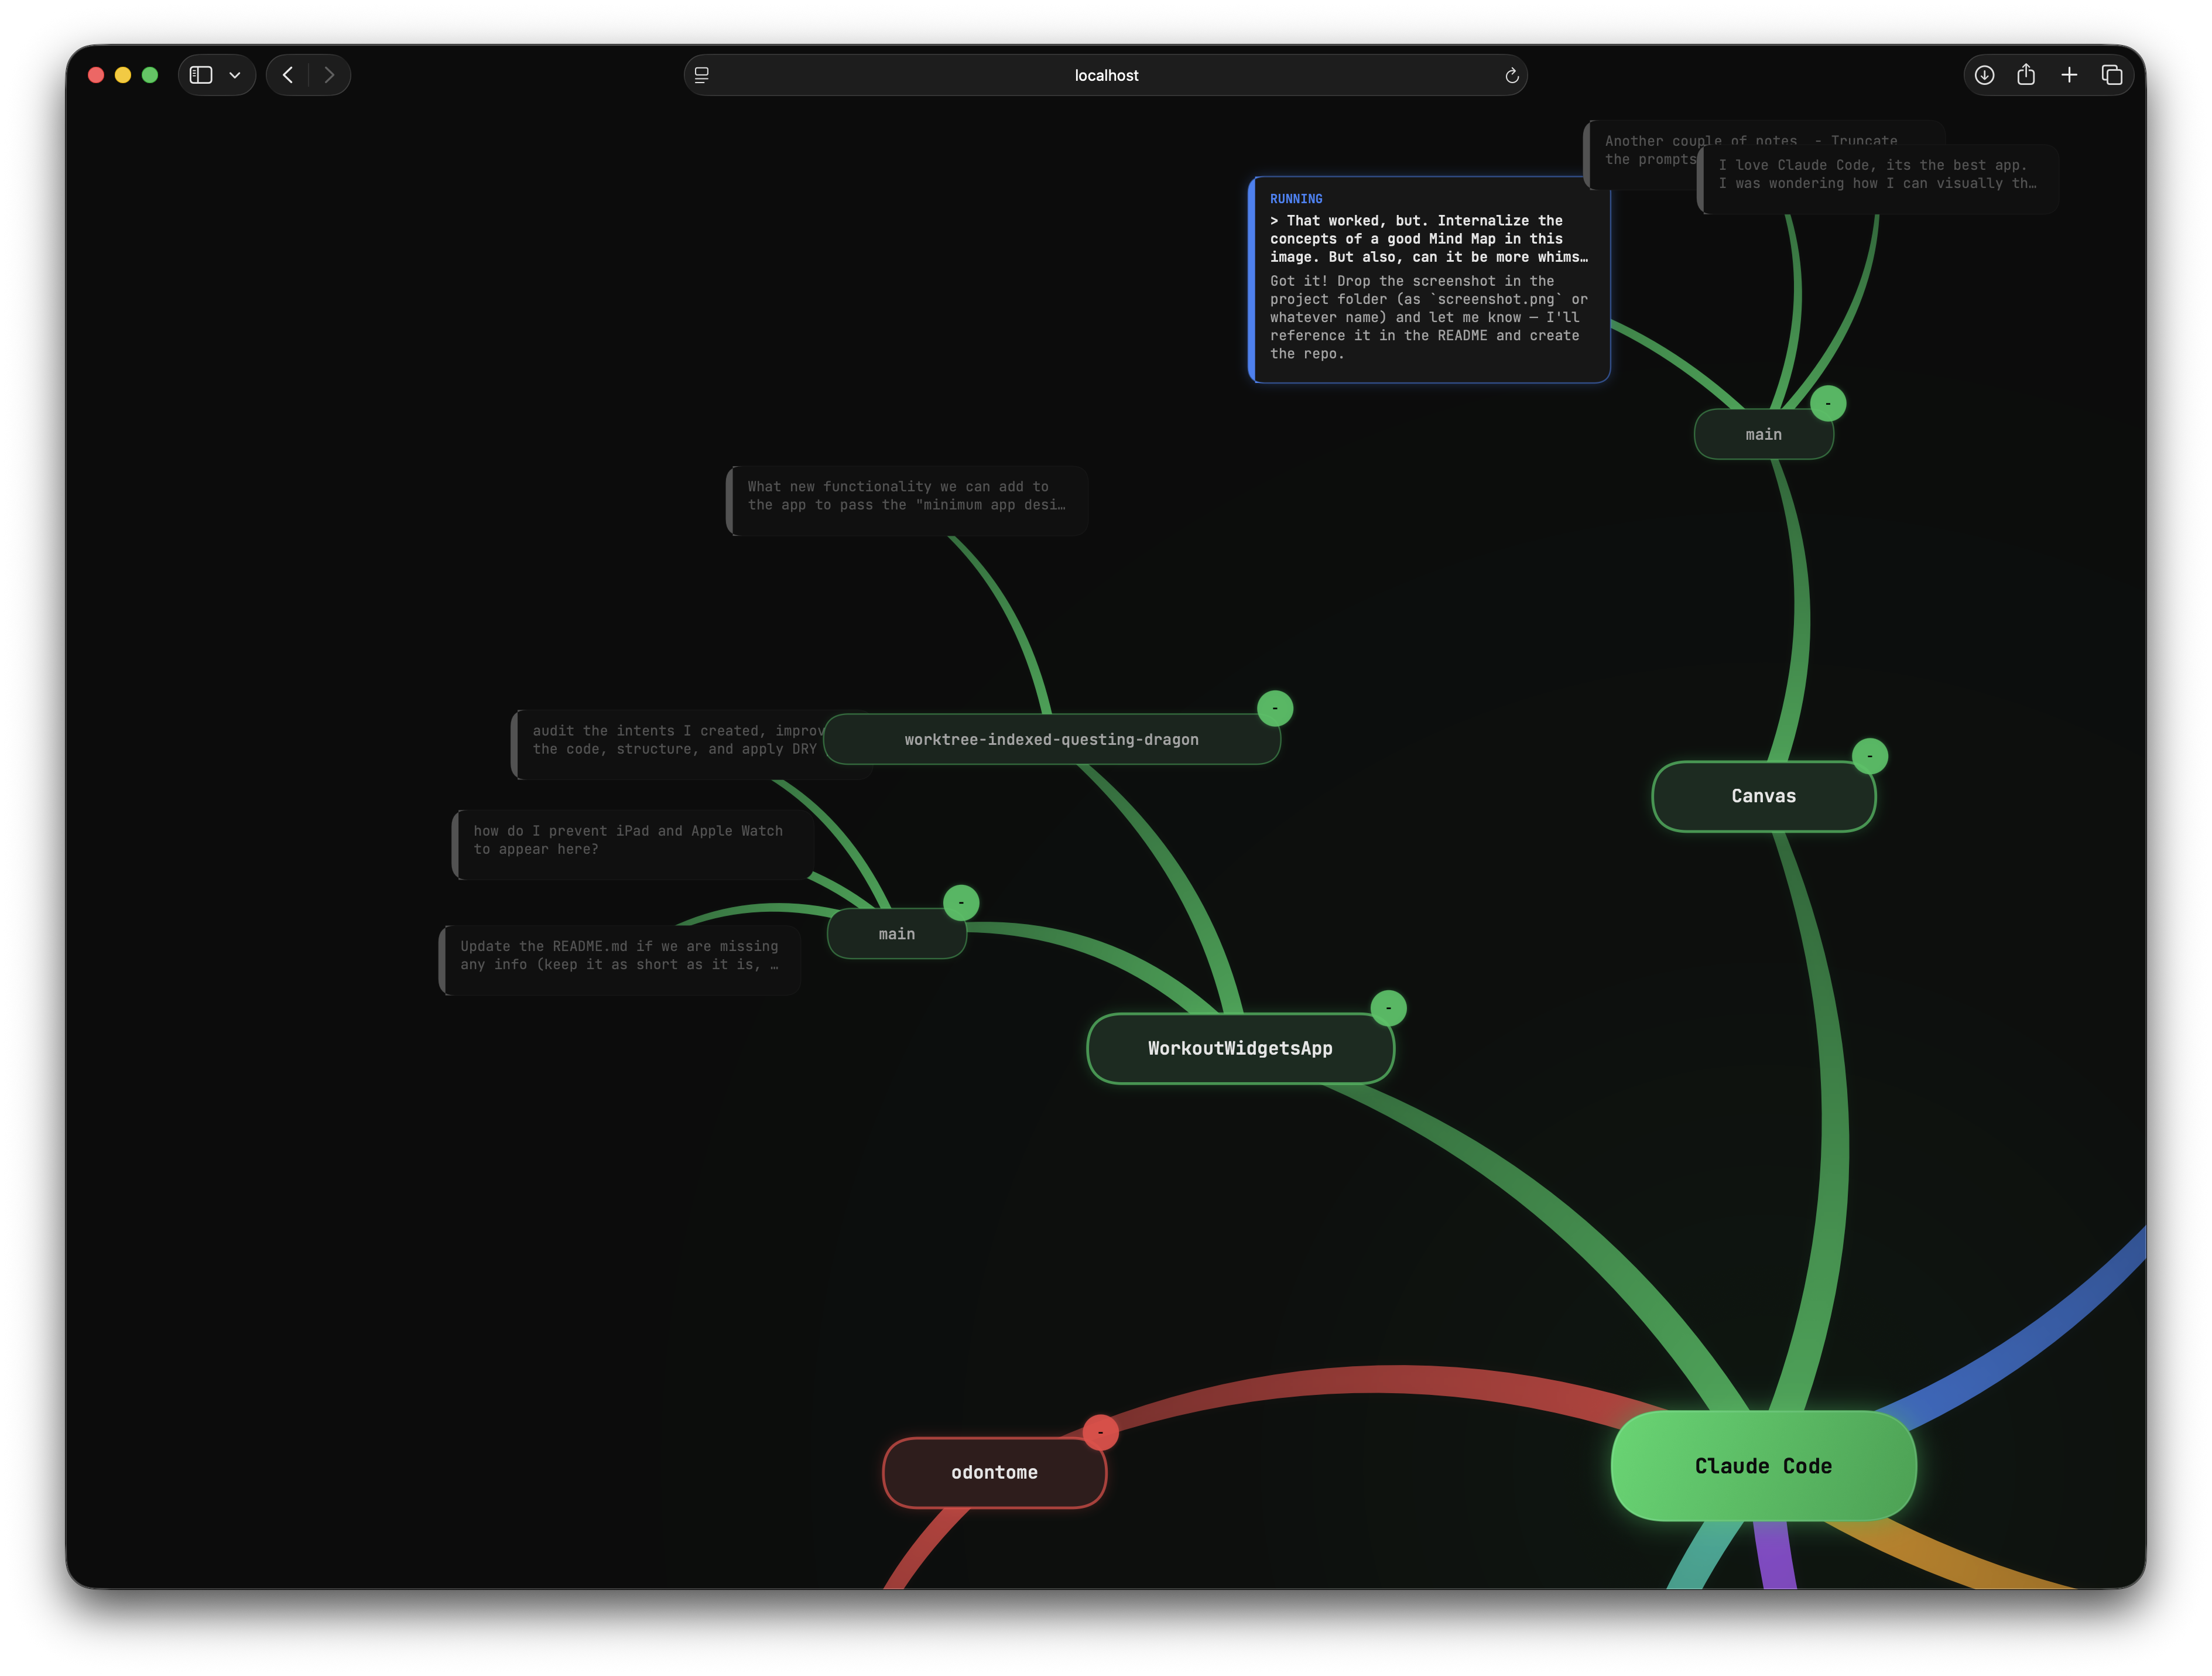2212x1676 pixels.
Task: Click the page settings icon in address bar
Action: coord(702,75)
